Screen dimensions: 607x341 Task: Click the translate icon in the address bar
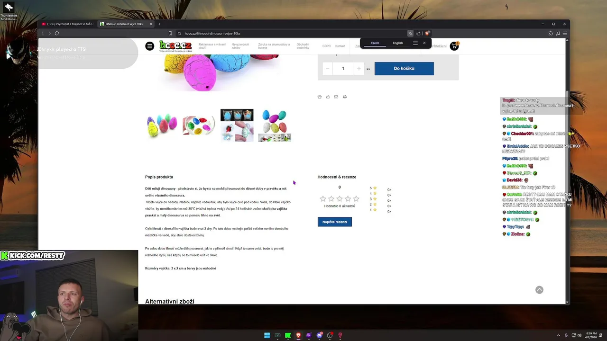point(410,33)
